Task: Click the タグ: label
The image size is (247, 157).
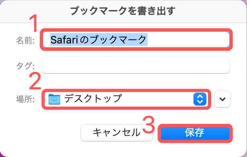Action: (25, 66)
